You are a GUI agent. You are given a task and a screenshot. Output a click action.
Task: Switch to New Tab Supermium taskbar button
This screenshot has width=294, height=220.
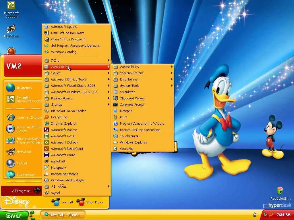[63, 215]
